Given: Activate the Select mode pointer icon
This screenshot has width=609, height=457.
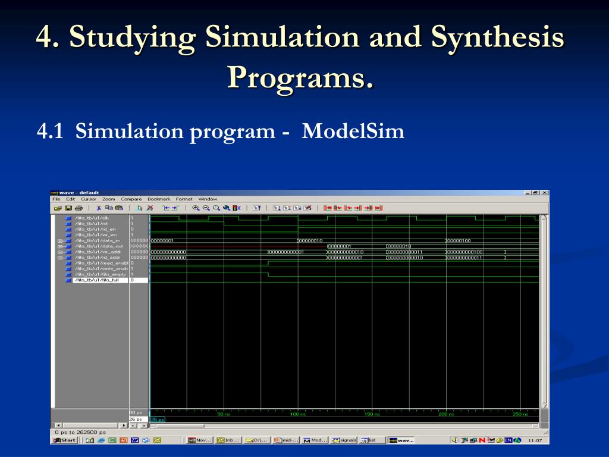Looking at the screenshot, I should 140,208.
